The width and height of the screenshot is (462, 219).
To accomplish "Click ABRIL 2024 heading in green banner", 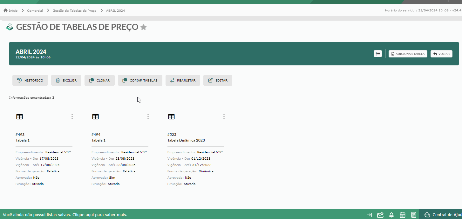I will tap(31, 52).
